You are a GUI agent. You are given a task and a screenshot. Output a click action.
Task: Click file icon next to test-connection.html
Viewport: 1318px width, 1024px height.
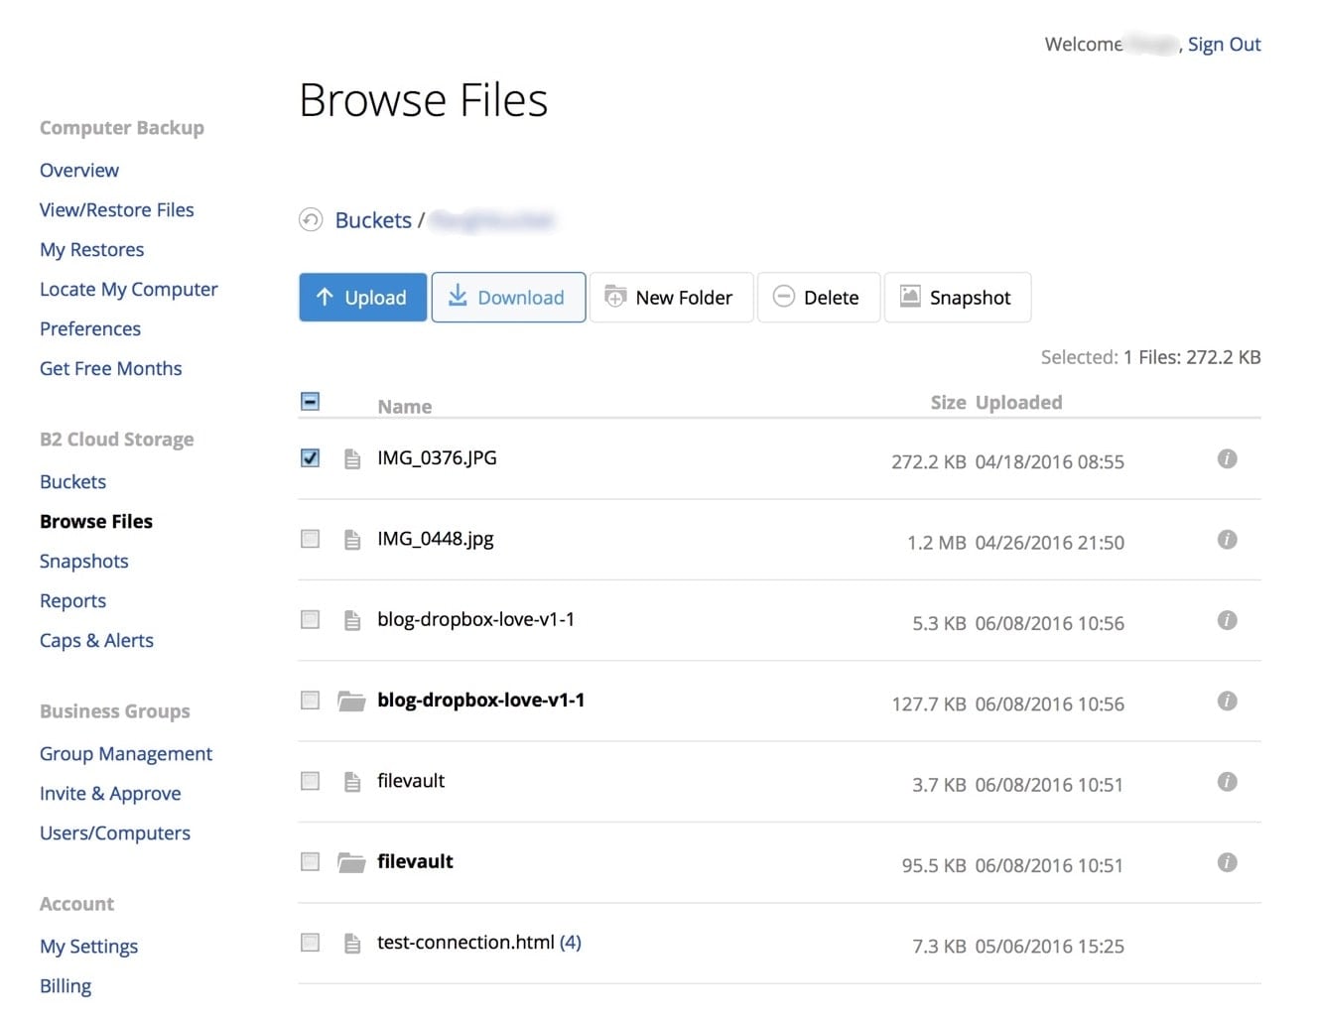(351, 944)
